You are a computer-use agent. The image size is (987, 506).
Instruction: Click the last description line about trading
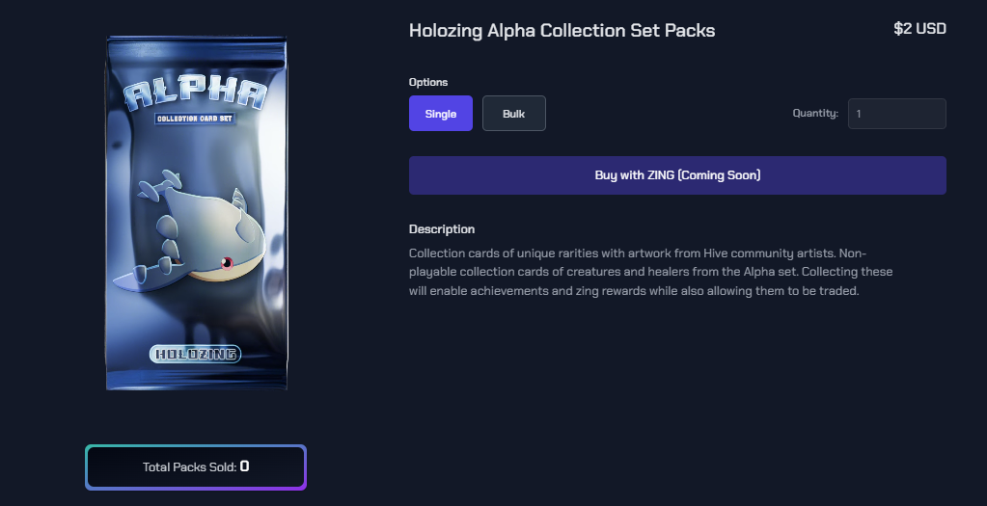tap(633, 290)
